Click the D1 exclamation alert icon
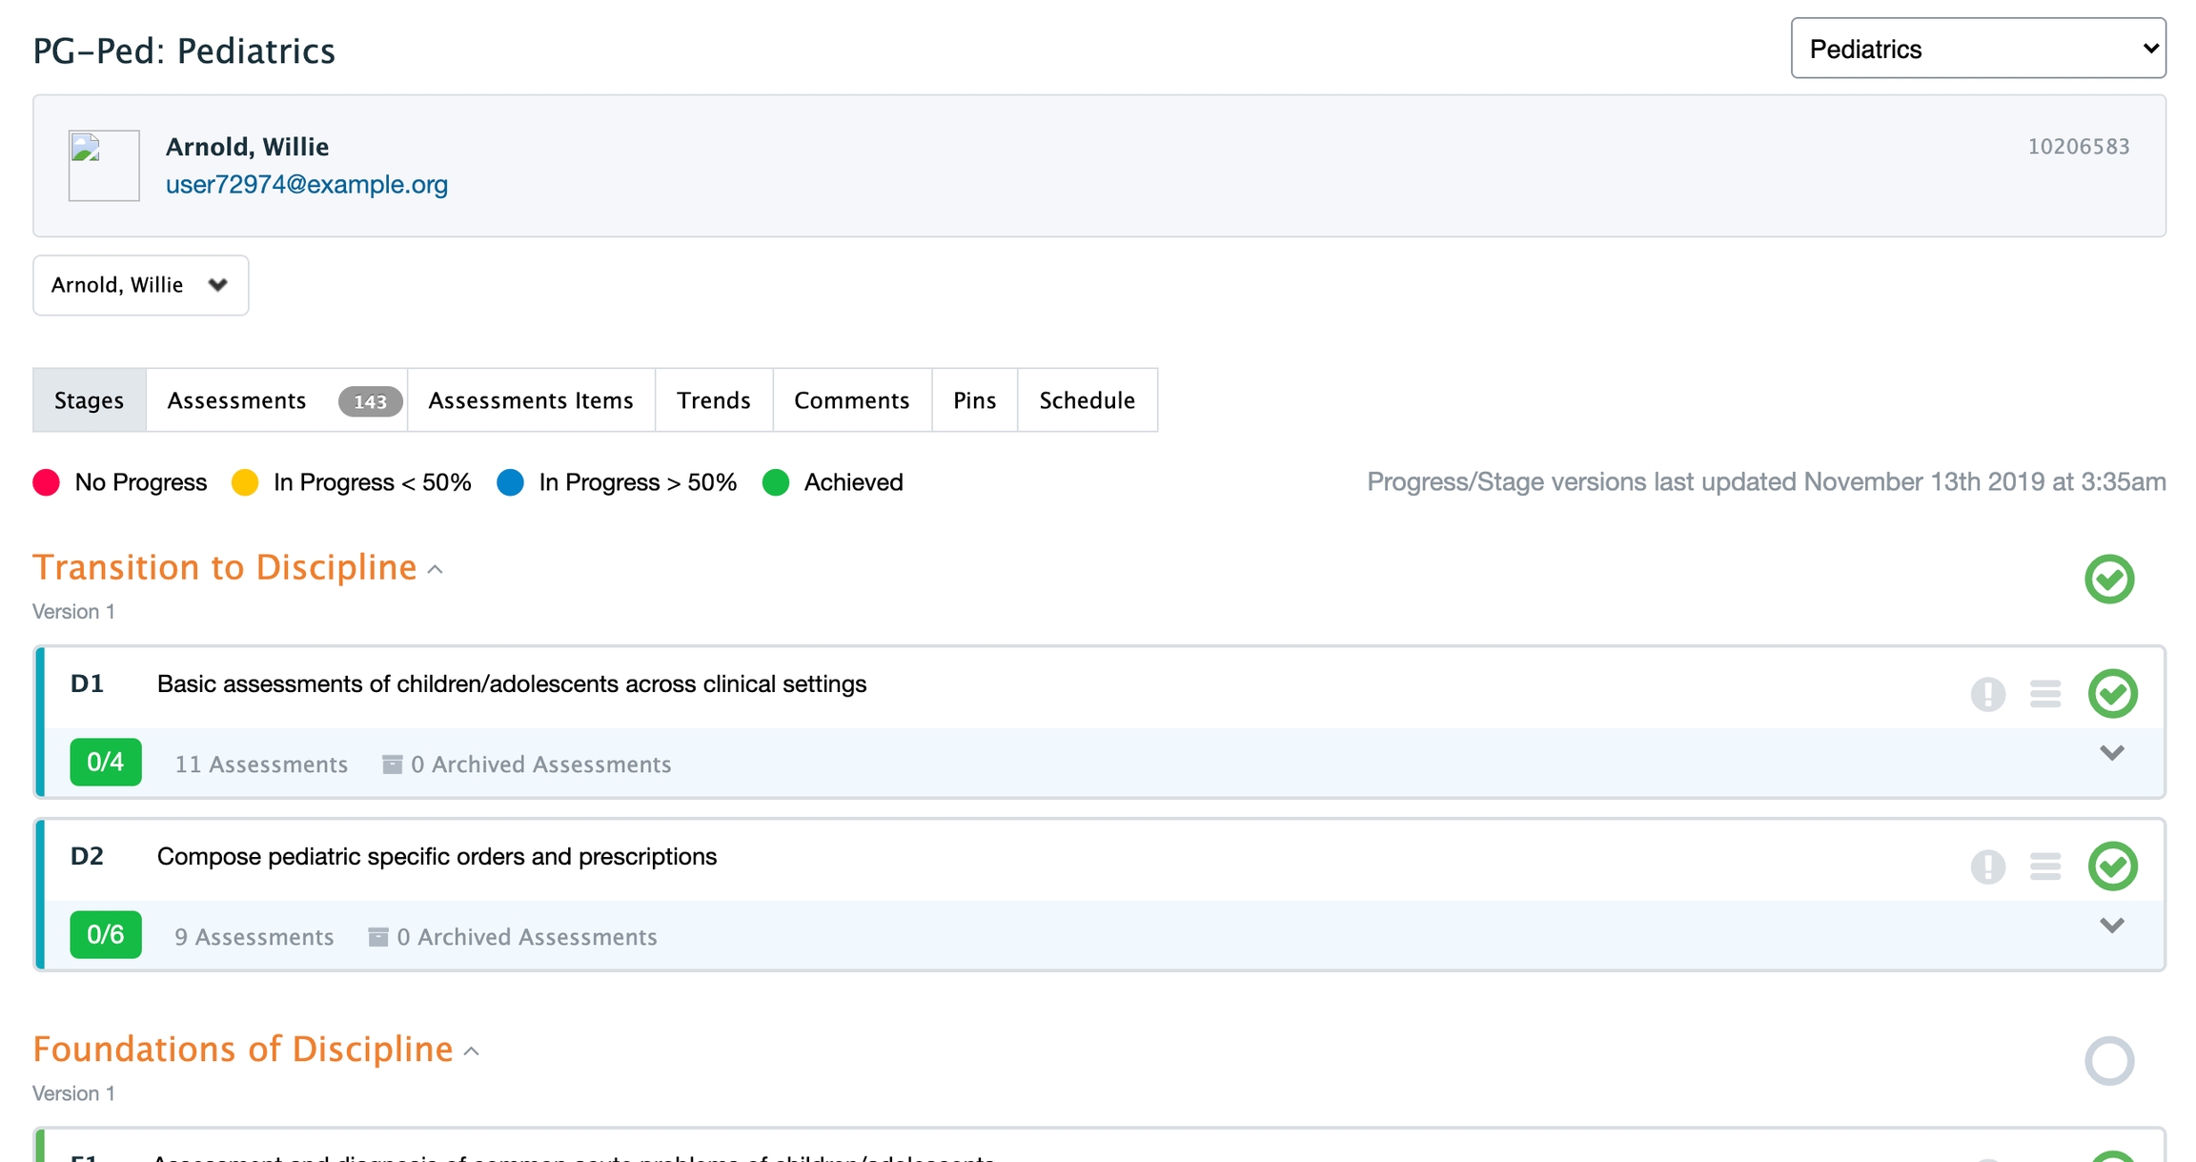The width and height of the screenshot is (2196, 1162). pyautogui.click(x=1987, y=694)
